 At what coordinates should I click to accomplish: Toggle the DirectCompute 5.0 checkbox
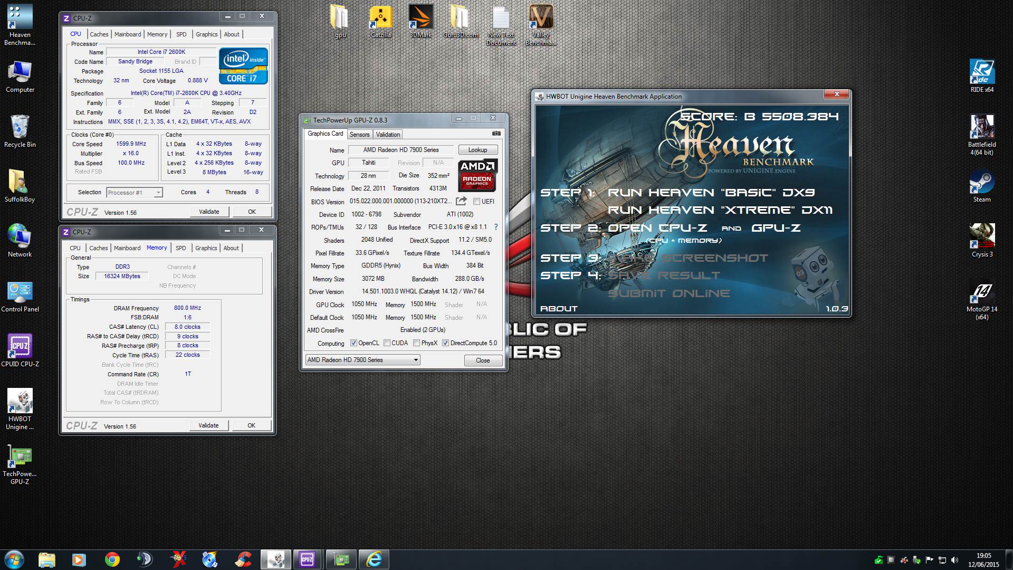[x=445, y=343]
